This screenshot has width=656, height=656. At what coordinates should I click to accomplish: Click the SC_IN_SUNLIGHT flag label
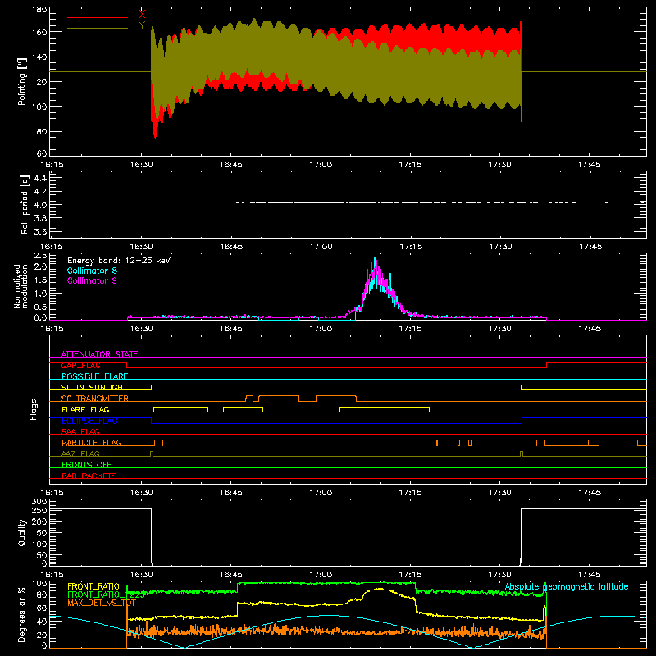[x=94, y=387]
